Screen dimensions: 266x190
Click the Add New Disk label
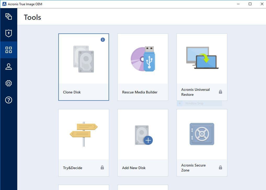[x=134, y=168]
